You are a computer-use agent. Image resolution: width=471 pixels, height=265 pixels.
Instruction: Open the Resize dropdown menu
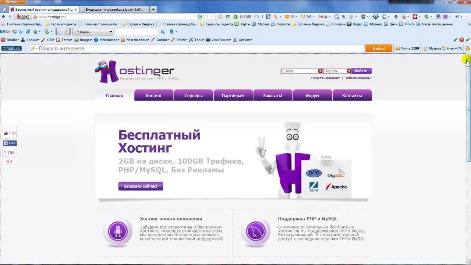179,40
